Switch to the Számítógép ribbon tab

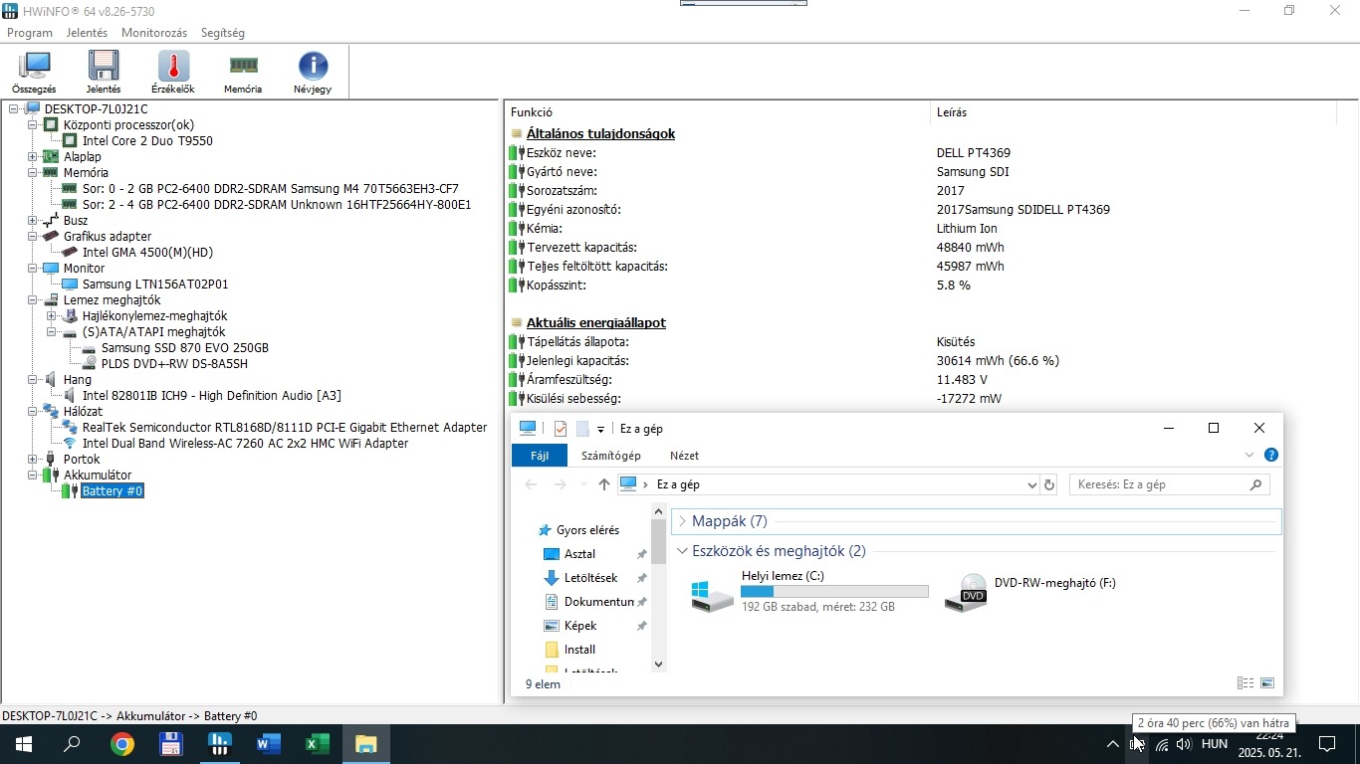click(x=611, y=456)
